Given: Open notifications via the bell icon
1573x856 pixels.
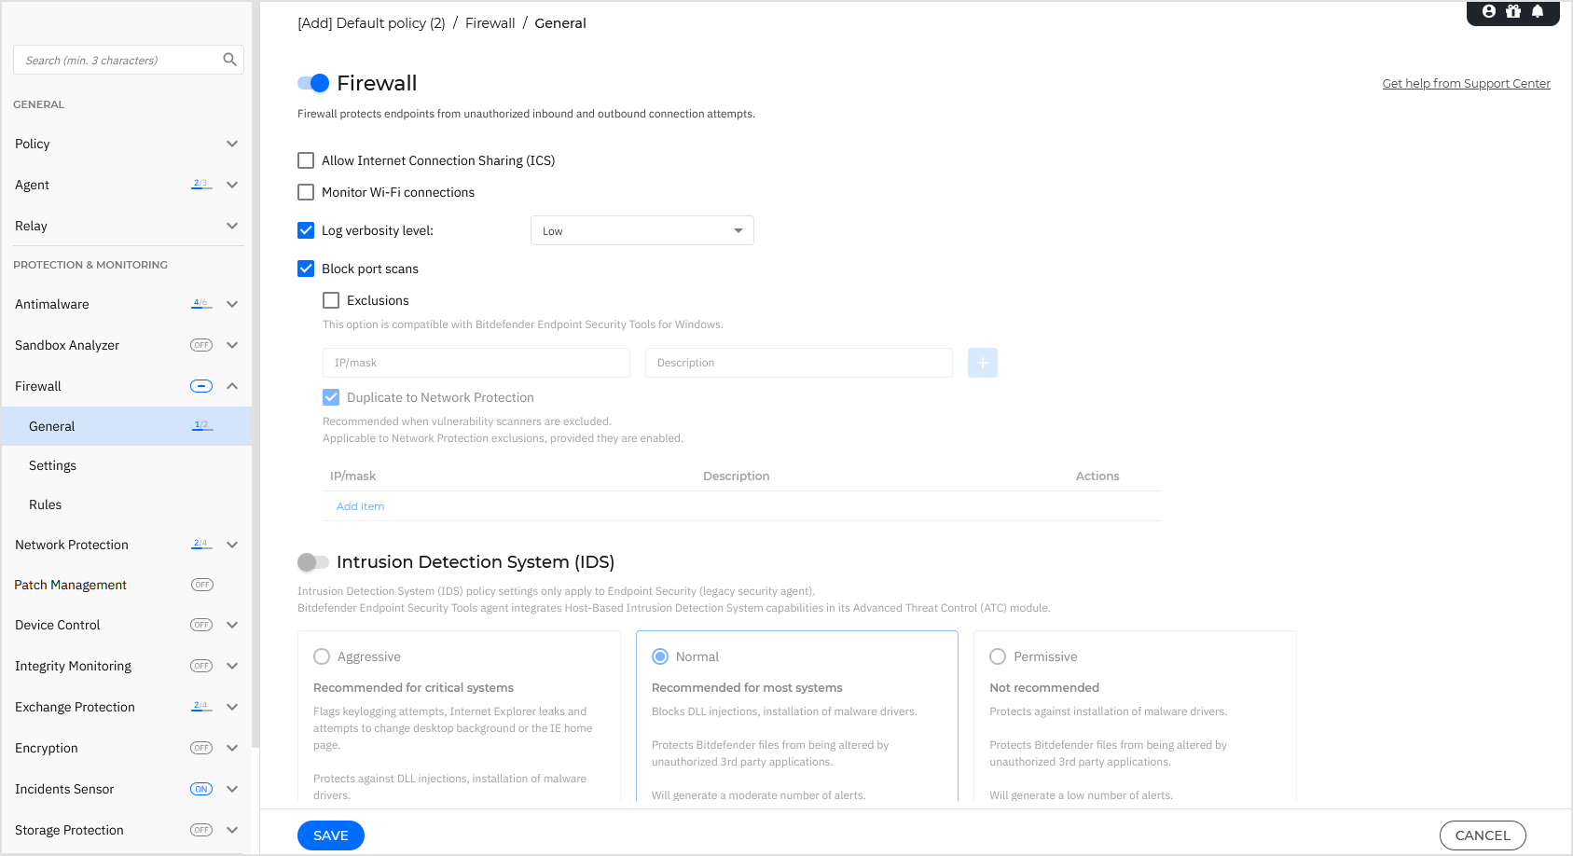Looking at the screenshot, I should click(1537, 12).
